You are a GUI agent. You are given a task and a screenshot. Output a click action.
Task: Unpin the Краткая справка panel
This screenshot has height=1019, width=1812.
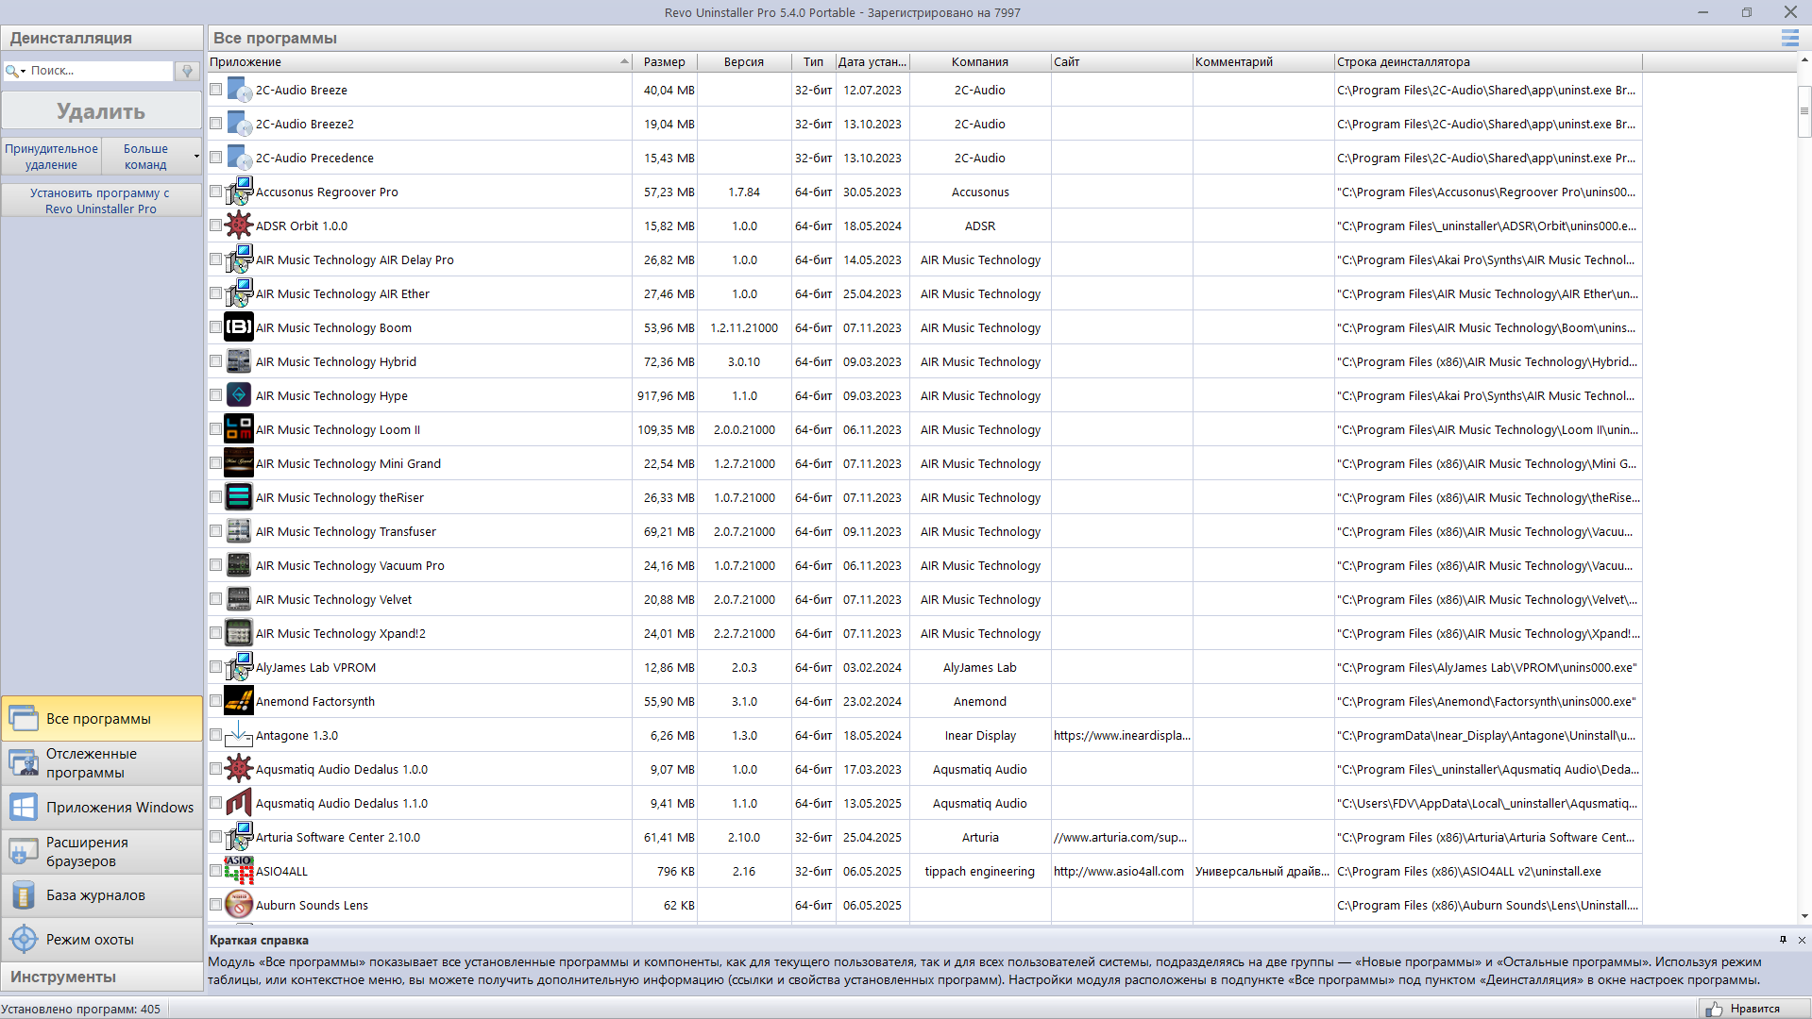[x=1782, y=940]
